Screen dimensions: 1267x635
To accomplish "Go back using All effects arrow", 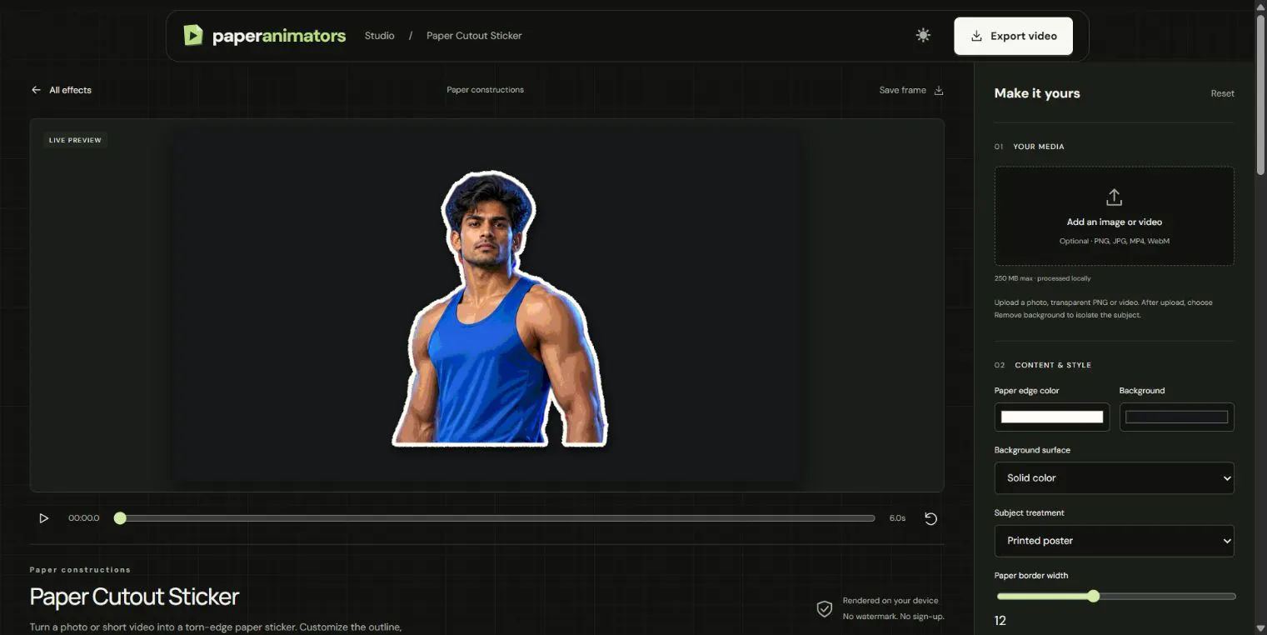I will click(x=36, y=90).
